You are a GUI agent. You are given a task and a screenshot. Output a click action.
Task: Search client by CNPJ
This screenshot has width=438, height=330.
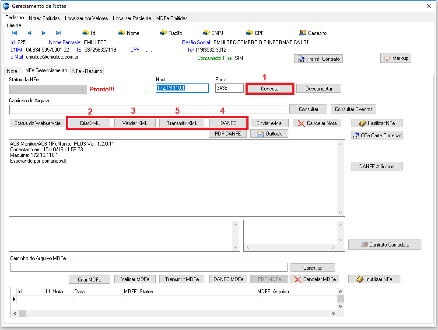click(x=213, y=33)
